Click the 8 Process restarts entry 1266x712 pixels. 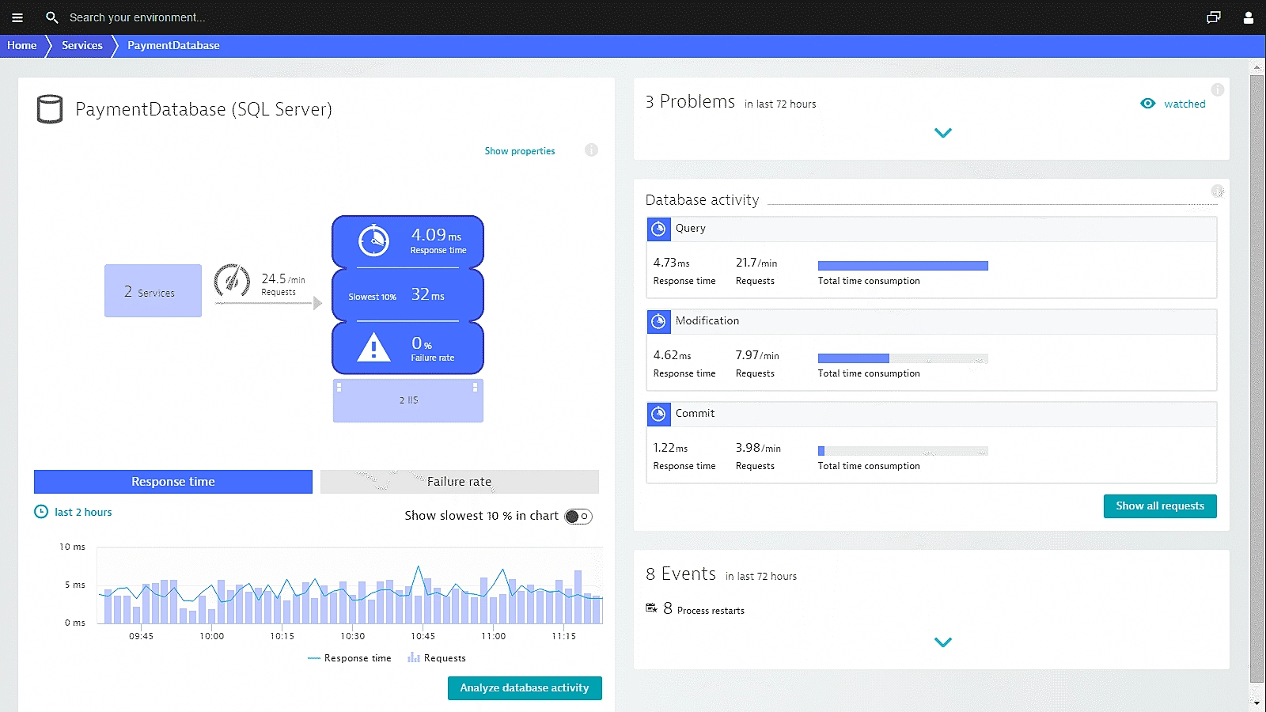point(696,609)
